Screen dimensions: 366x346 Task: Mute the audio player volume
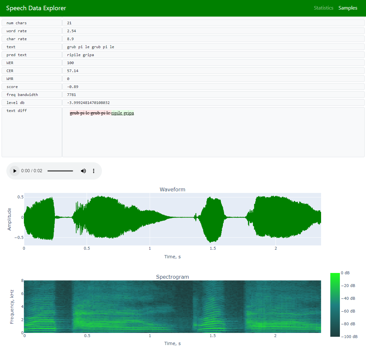tap(83, 171)
